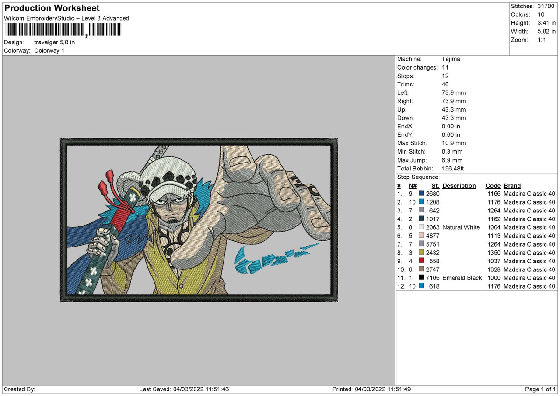560x396 pixels.
Task: Click the Max Jump value '6.9 mm'
Action: [x=452, y=160]
